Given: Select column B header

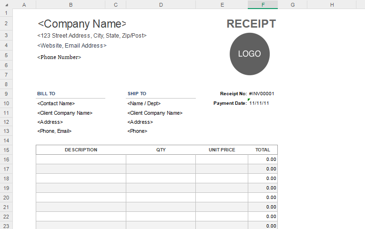Looking at the screenshot, I should click(x=71, y=5).
